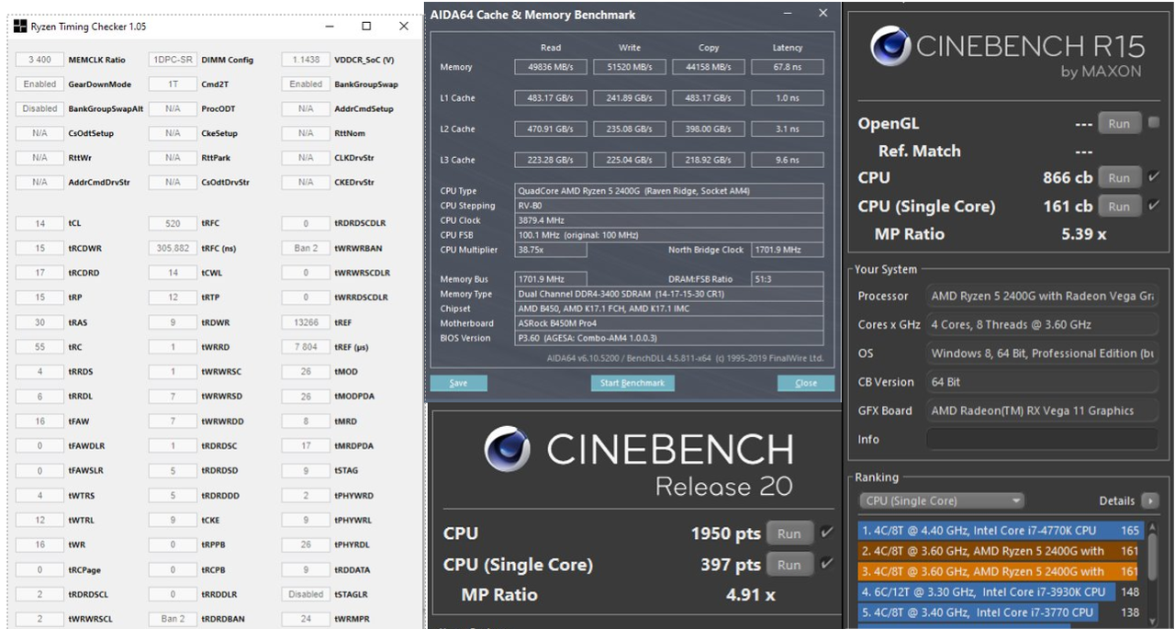Click the Details label in the Ranking panel
The width and height of the screenshot is (1175, 629).
[x=1117, y=500]
